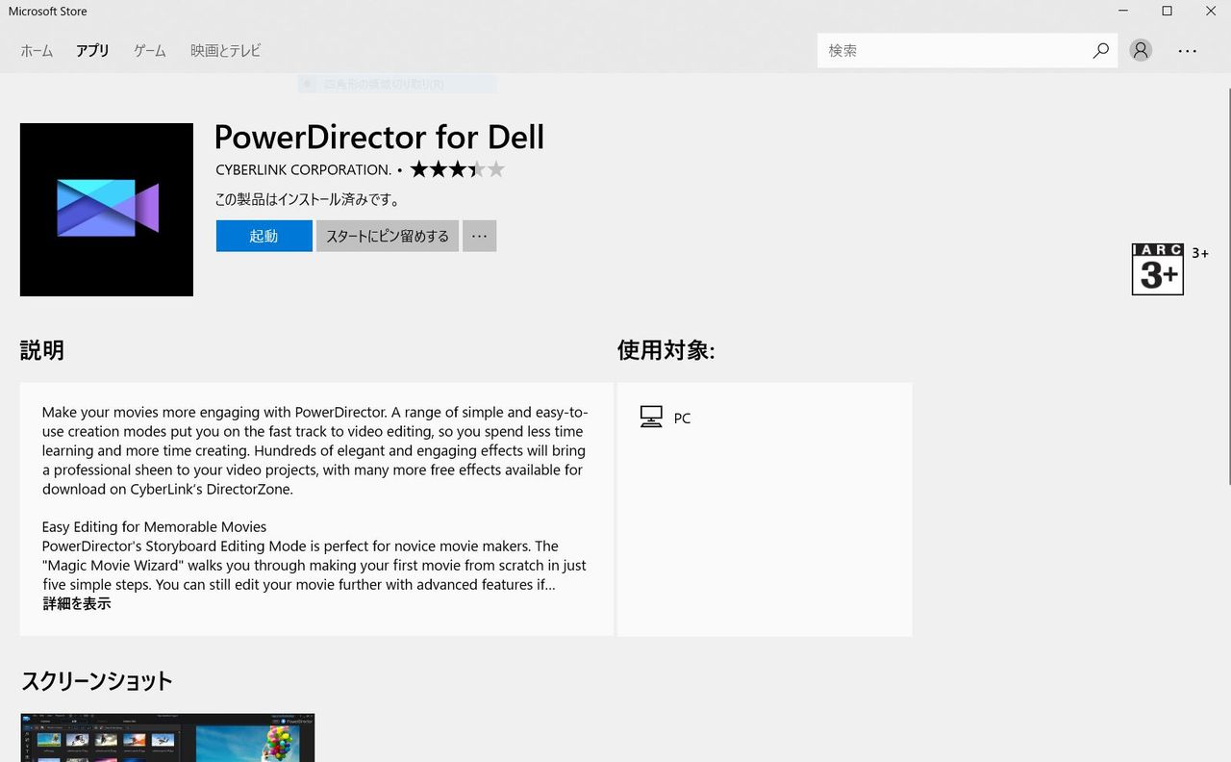Click the star rating
The height and width of the screenshot is (762, 1231).
pyautogui.click(x=457, y=170)
